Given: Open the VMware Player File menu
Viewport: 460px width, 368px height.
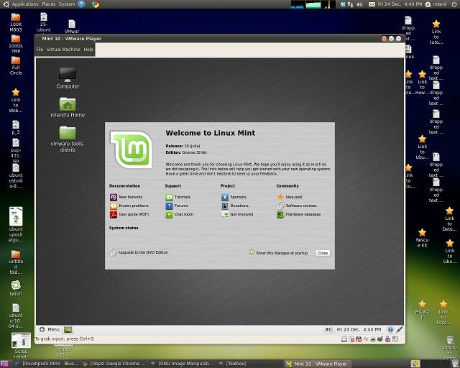Looking at the screenshot, I should 40,50.
